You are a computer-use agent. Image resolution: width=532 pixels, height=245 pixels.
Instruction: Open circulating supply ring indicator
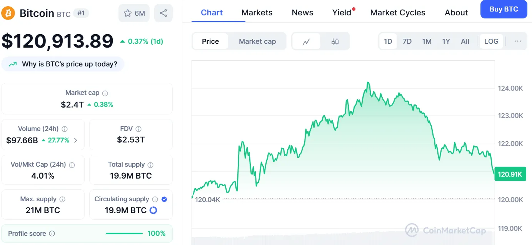coord(153,210)
